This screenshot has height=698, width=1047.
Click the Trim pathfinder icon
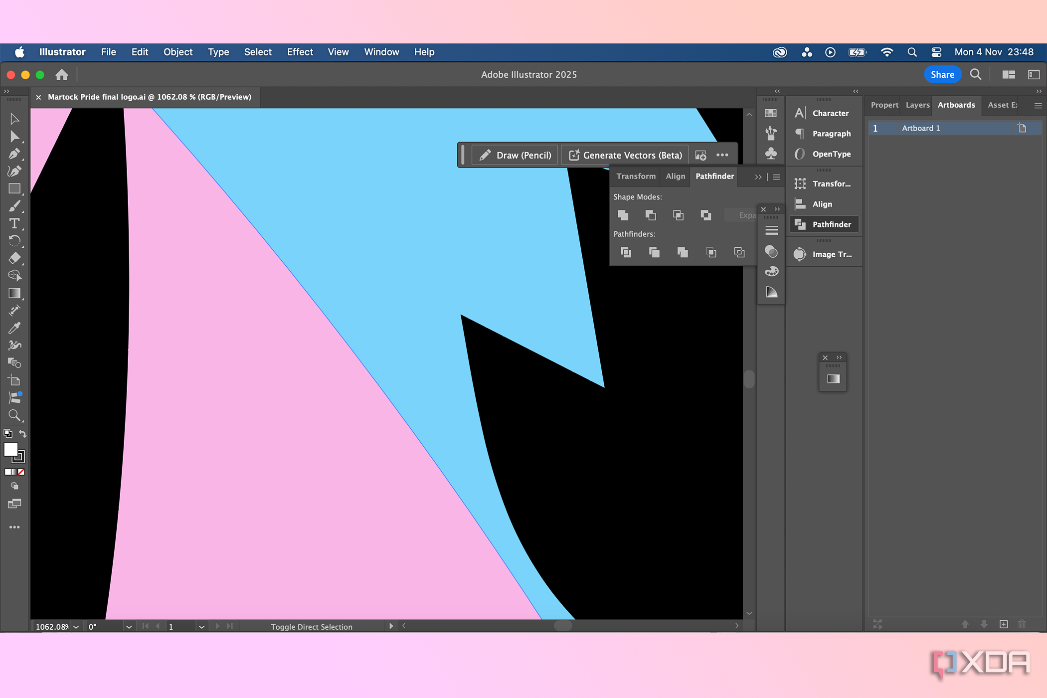(654, 252)
